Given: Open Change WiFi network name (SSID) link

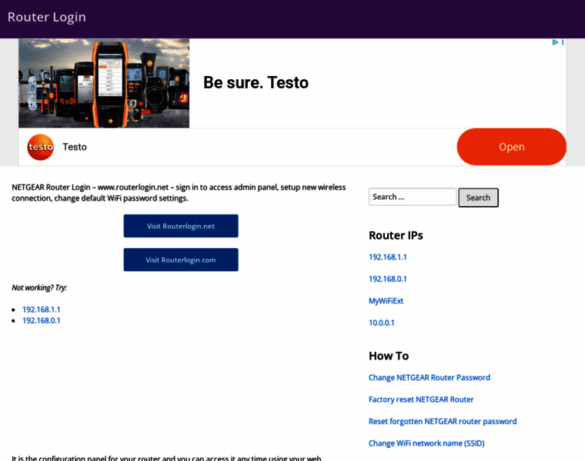Looking at the screenshot, I should coord(426,443).
